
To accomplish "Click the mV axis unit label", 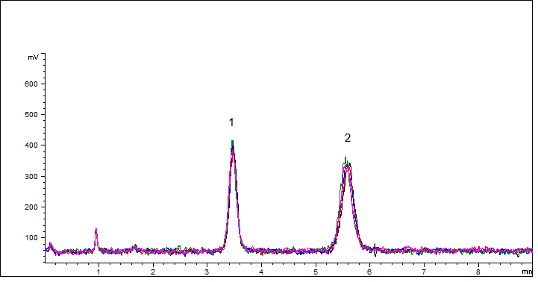I will (34, 57).
